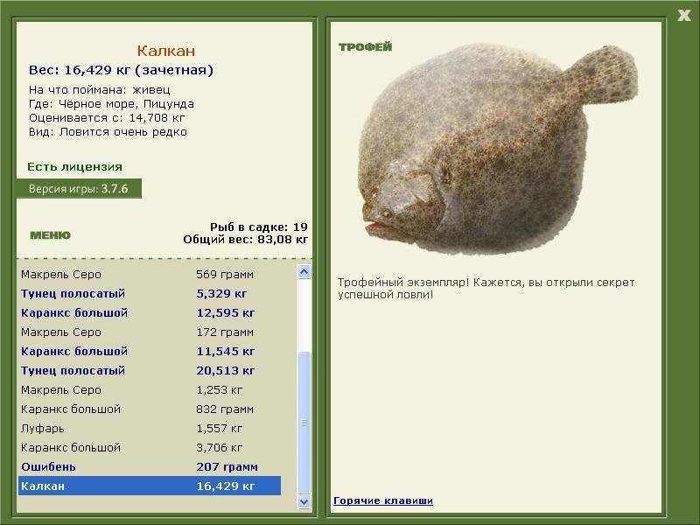Click the scroll up arrow of fish list

304,272
